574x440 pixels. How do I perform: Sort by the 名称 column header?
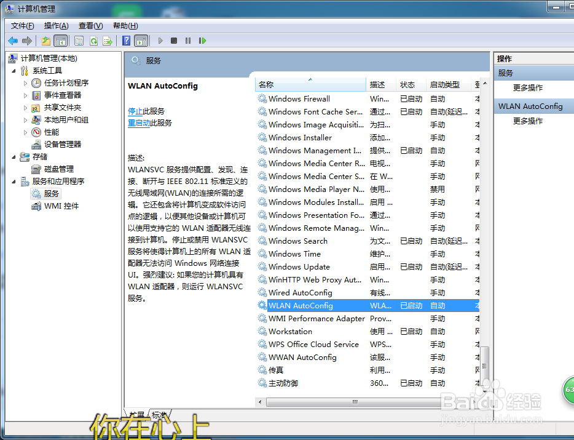[310, 85]
